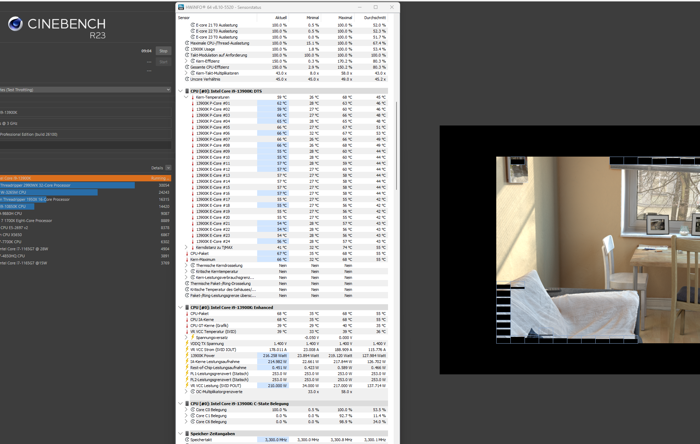700x444 pixels.
Task: Expand the Kern-Effizienz sensor group
Action: point(186,61)
